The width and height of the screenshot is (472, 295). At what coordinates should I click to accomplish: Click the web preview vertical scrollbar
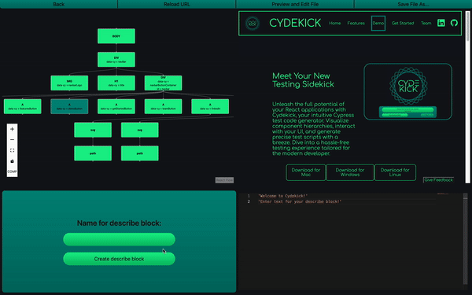[x=467, y=97]
